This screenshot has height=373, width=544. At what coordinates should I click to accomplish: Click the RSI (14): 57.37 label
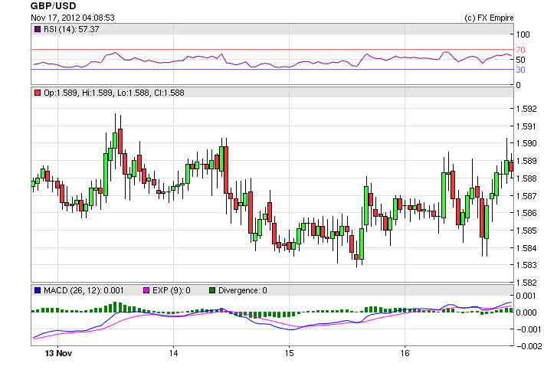pyautogui.click(x=71, y=29)
